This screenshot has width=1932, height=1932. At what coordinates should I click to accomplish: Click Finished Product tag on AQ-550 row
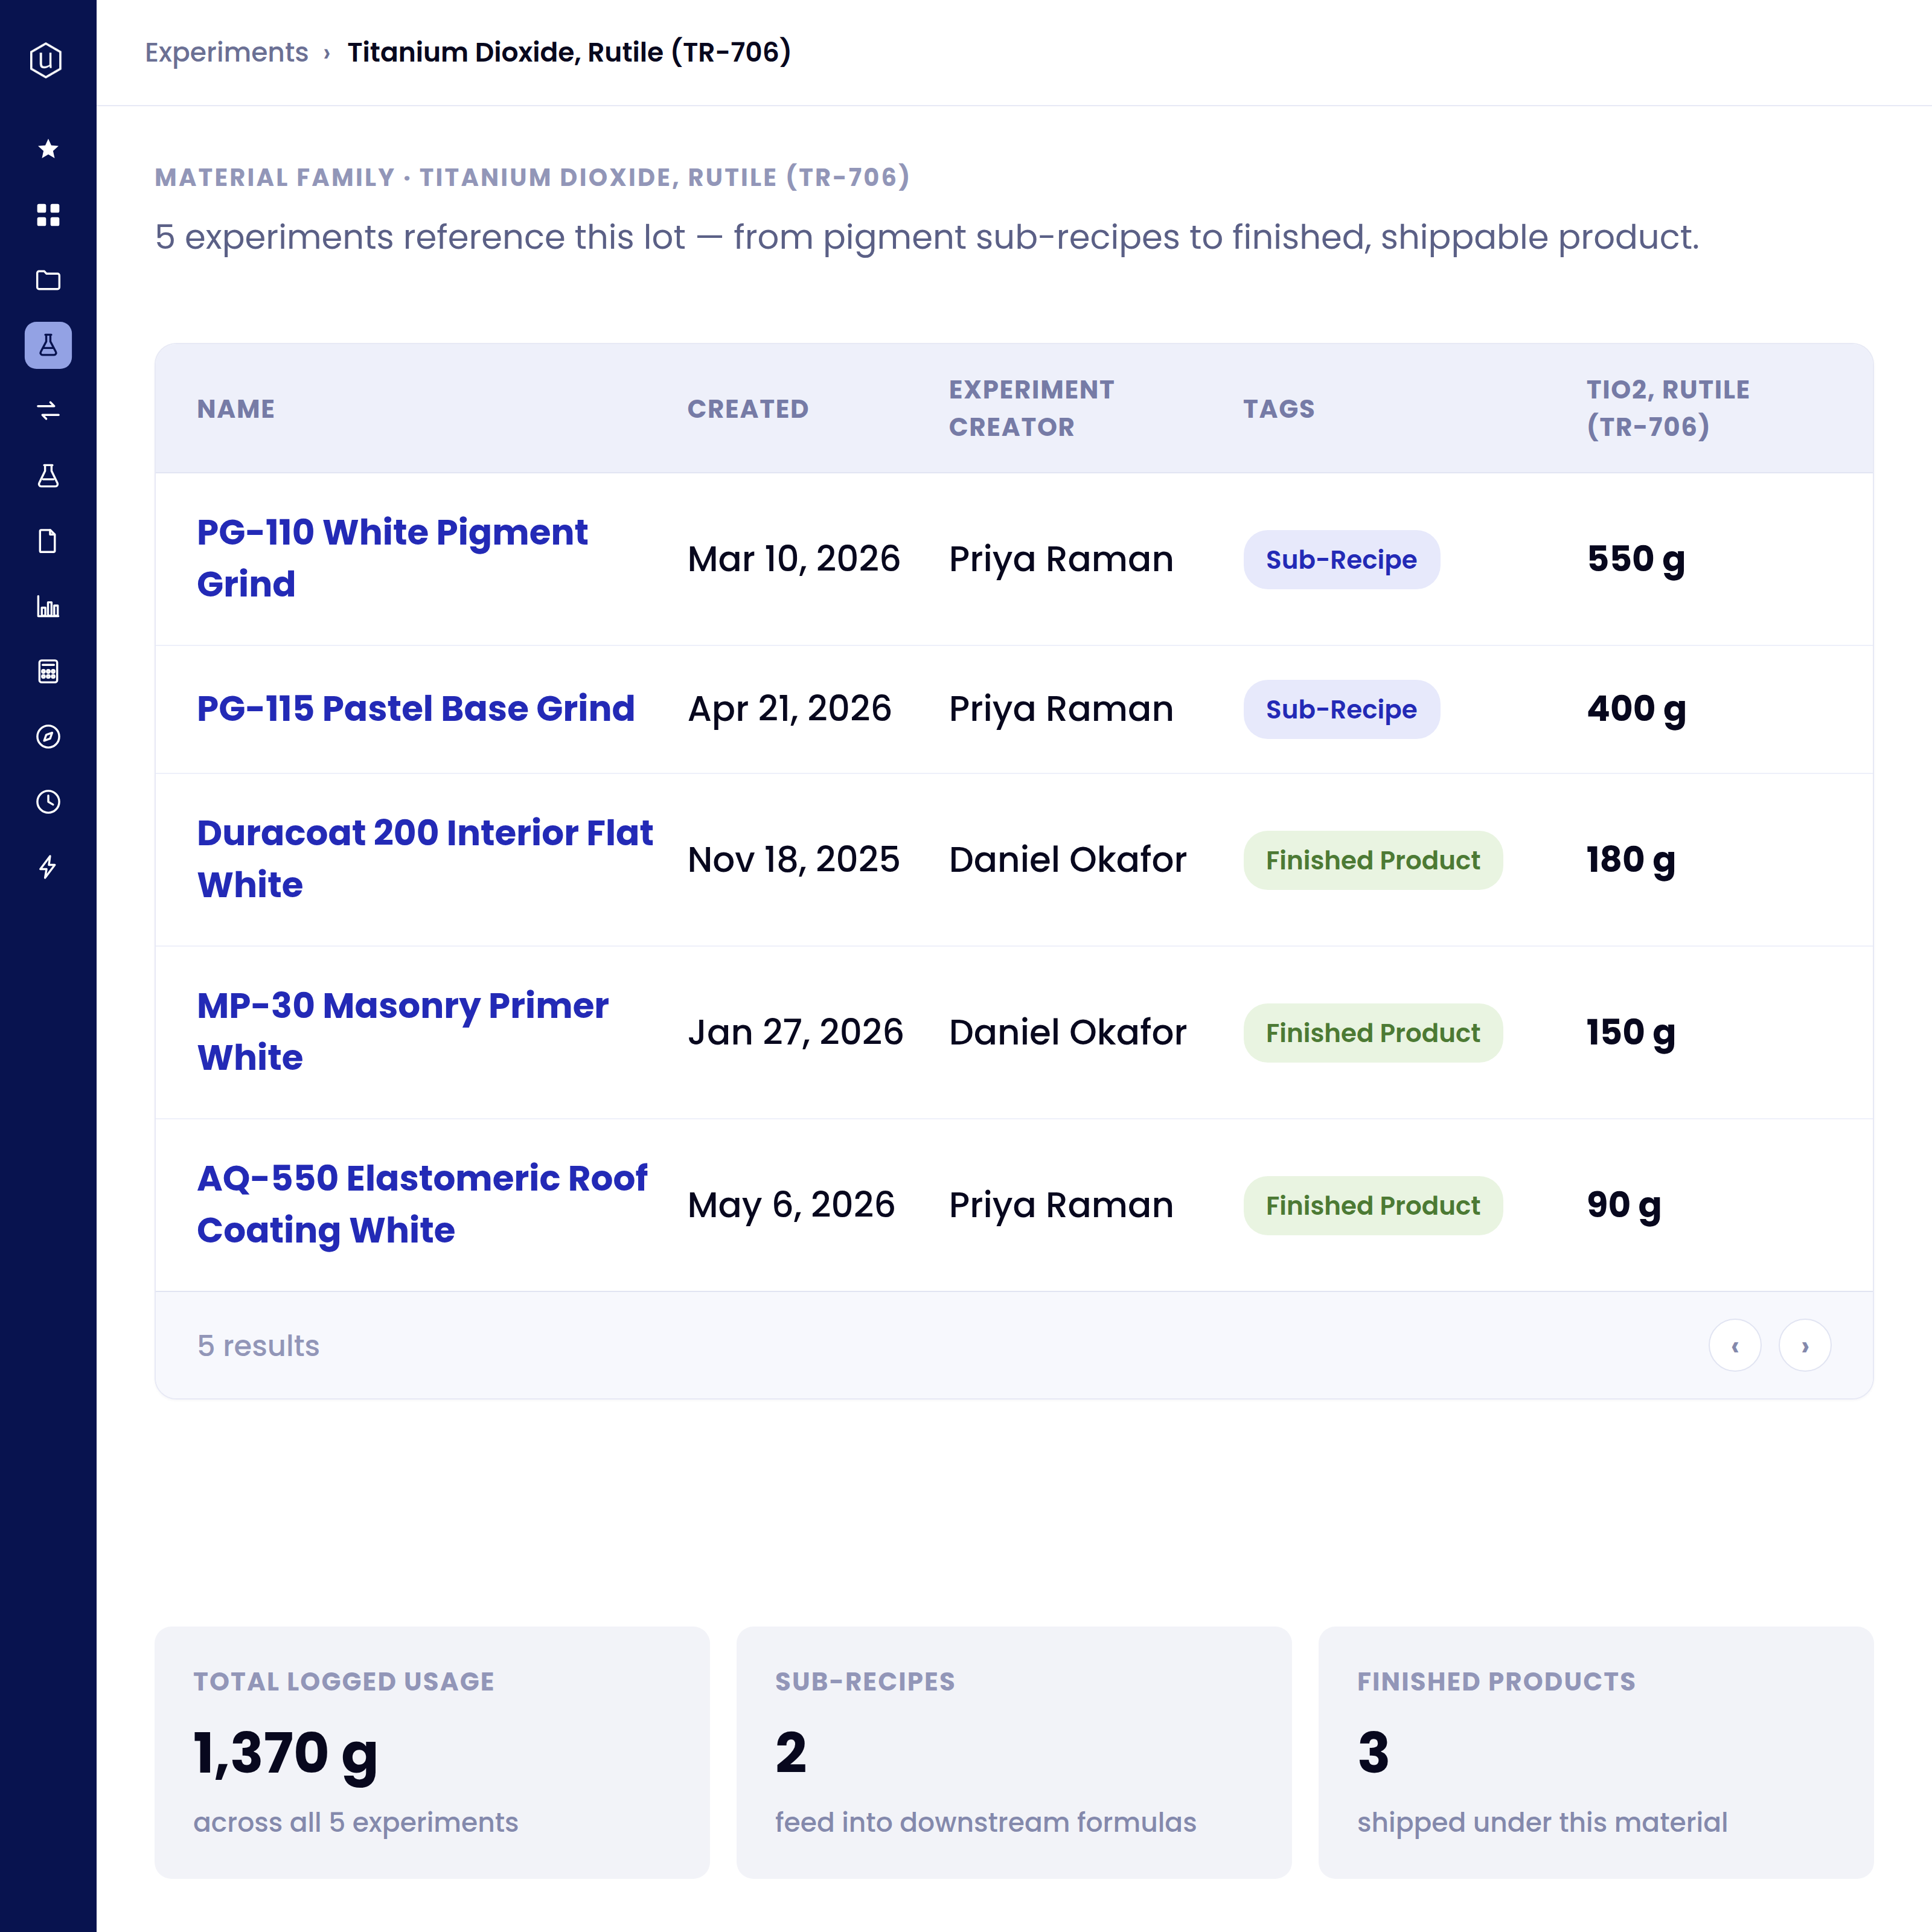[1373, 1206]
